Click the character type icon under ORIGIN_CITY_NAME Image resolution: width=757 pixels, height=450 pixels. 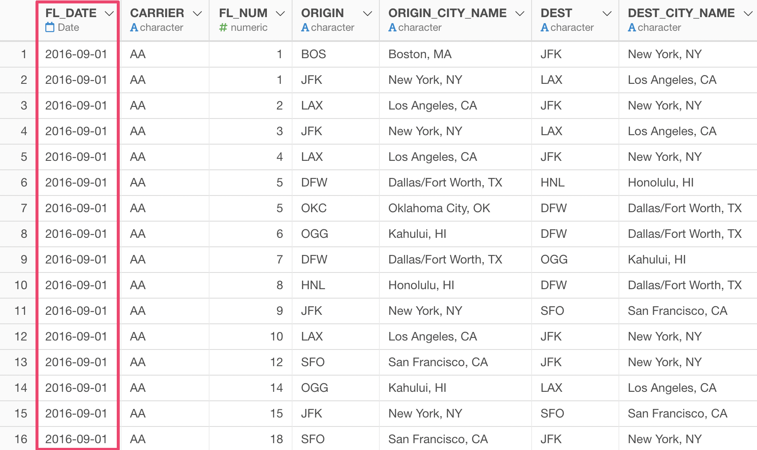coord(392,27)
